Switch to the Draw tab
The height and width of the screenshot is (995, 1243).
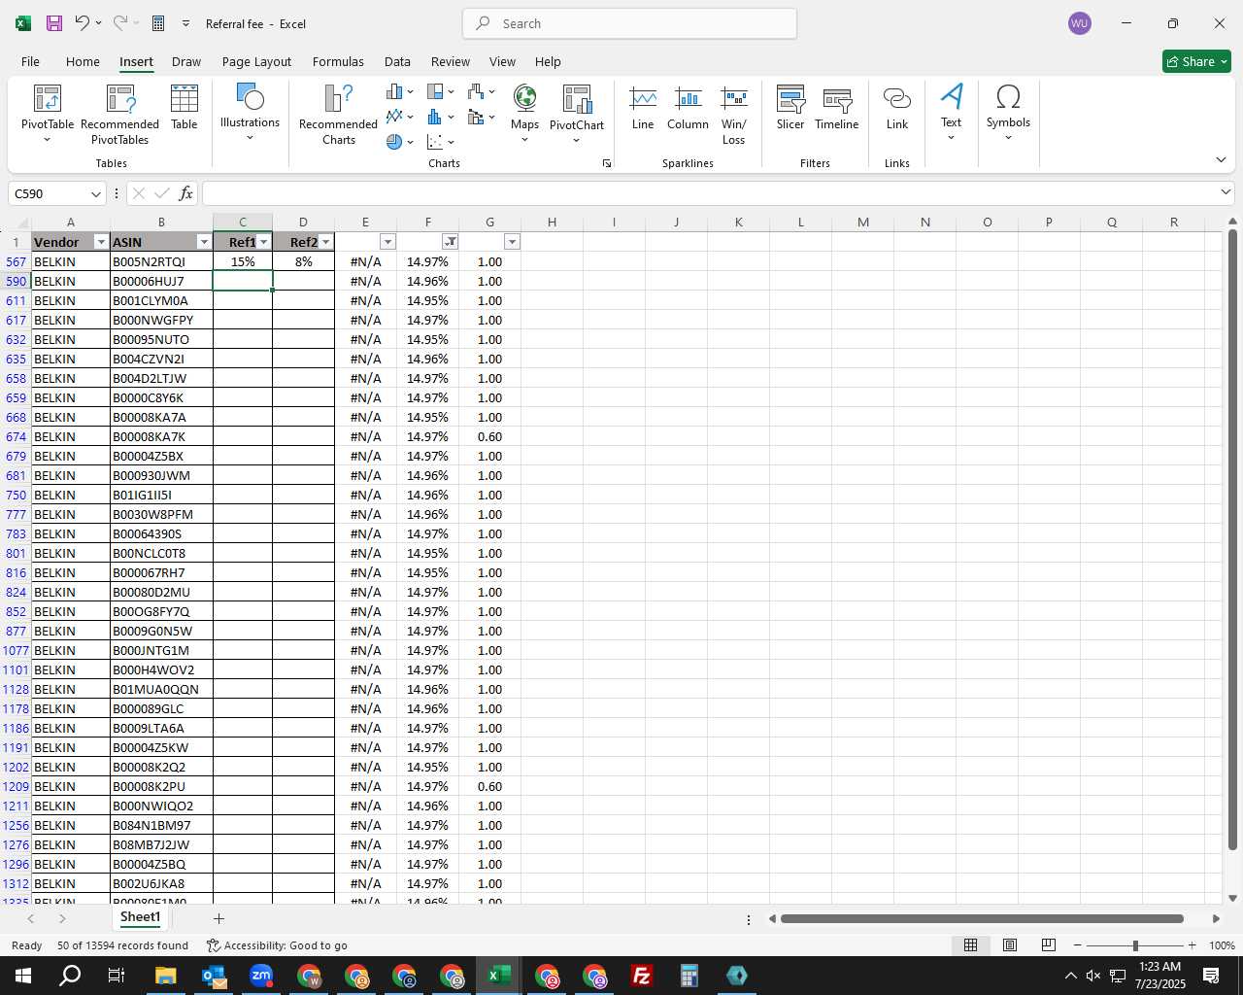tap(186, 61)
